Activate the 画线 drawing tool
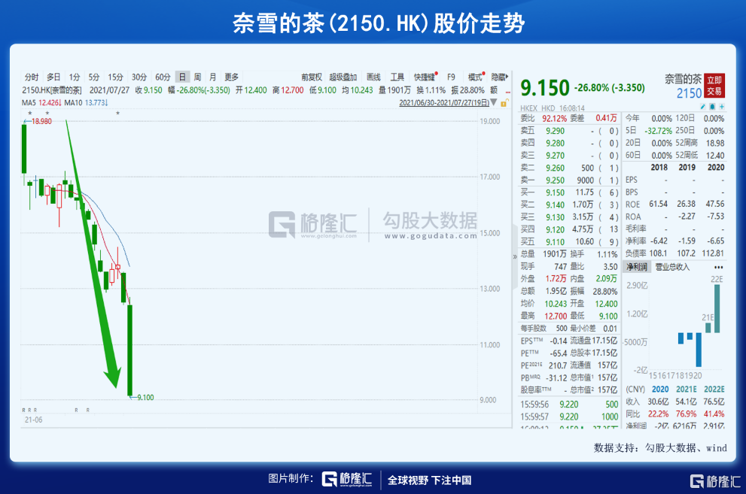This screenshot has width=746, height=494. point(373,77)
